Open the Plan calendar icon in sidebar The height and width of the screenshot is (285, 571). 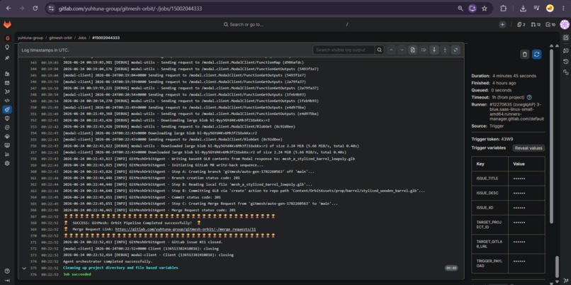[x=7, y=83]
